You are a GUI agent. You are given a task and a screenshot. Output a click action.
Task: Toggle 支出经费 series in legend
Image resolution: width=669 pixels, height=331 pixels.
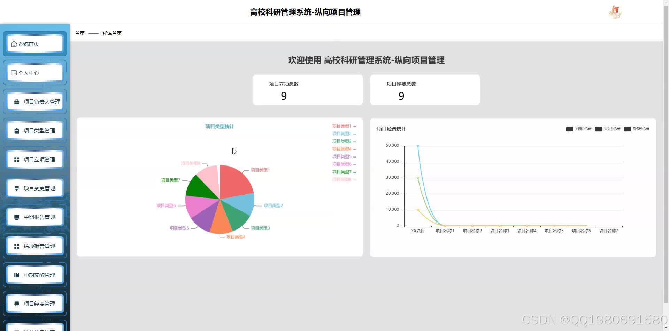coord(608,129)
